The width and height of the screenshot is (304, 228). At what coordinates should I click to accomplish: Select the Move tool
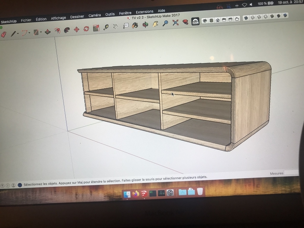pyautogui.click(x=76, y=29)
